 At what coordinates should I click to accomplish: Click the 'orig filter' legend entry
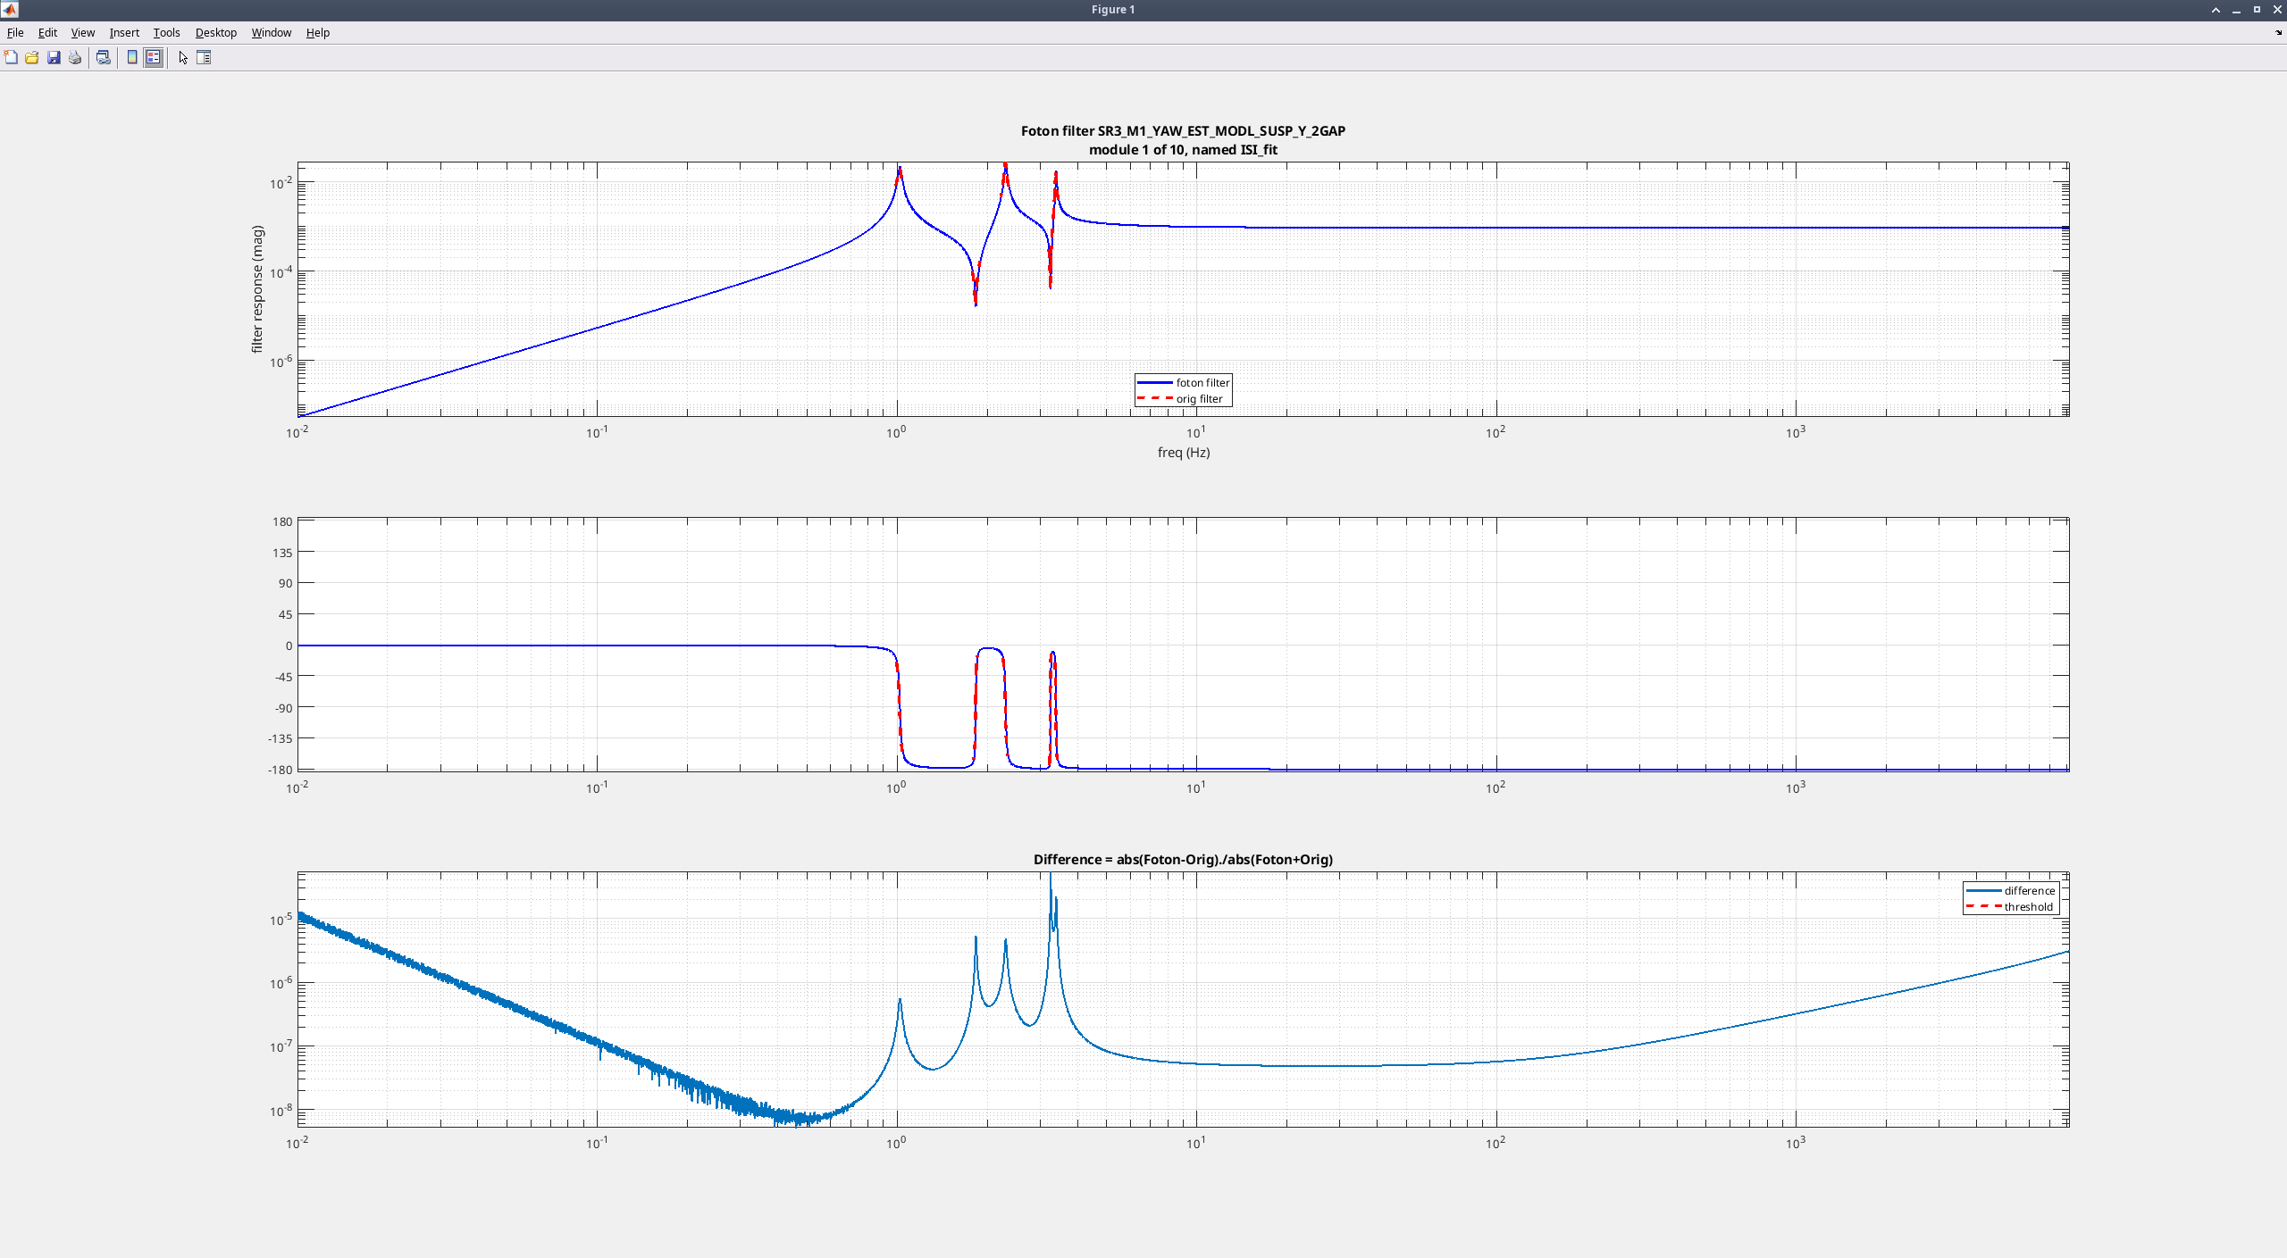pos(1180,398)
